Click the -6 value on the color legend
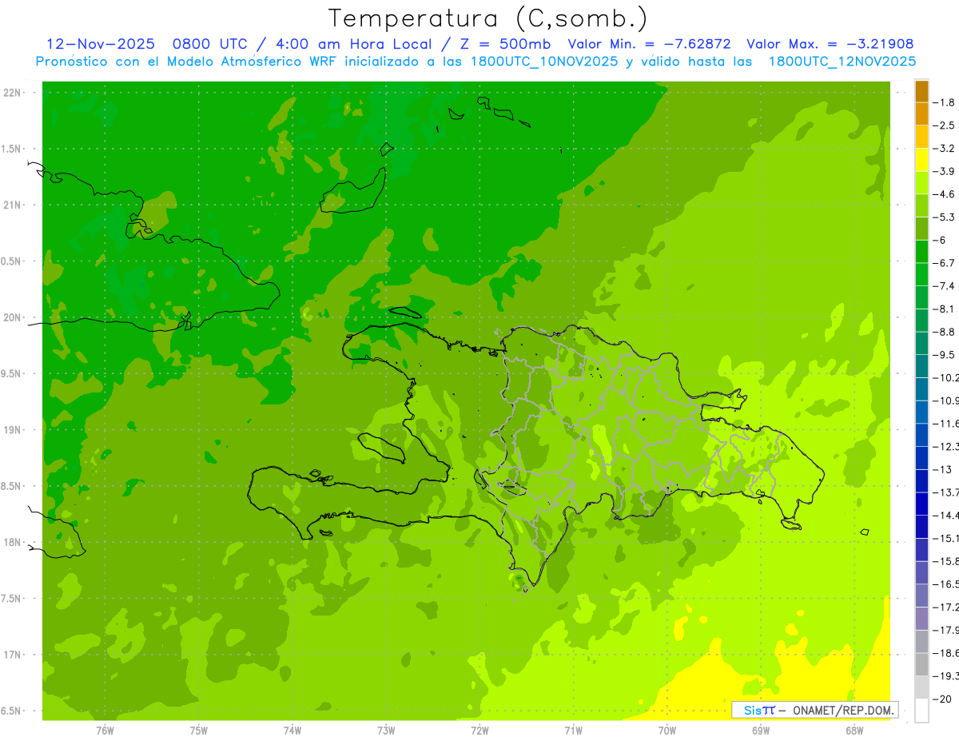The image size is (959, 741). (x=941, y=239)
